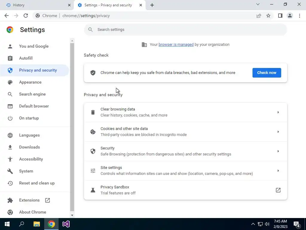Screen dimensions: 306x230
Task: Follow the 'browser is managed' link
Action: [x=176, y=45]
